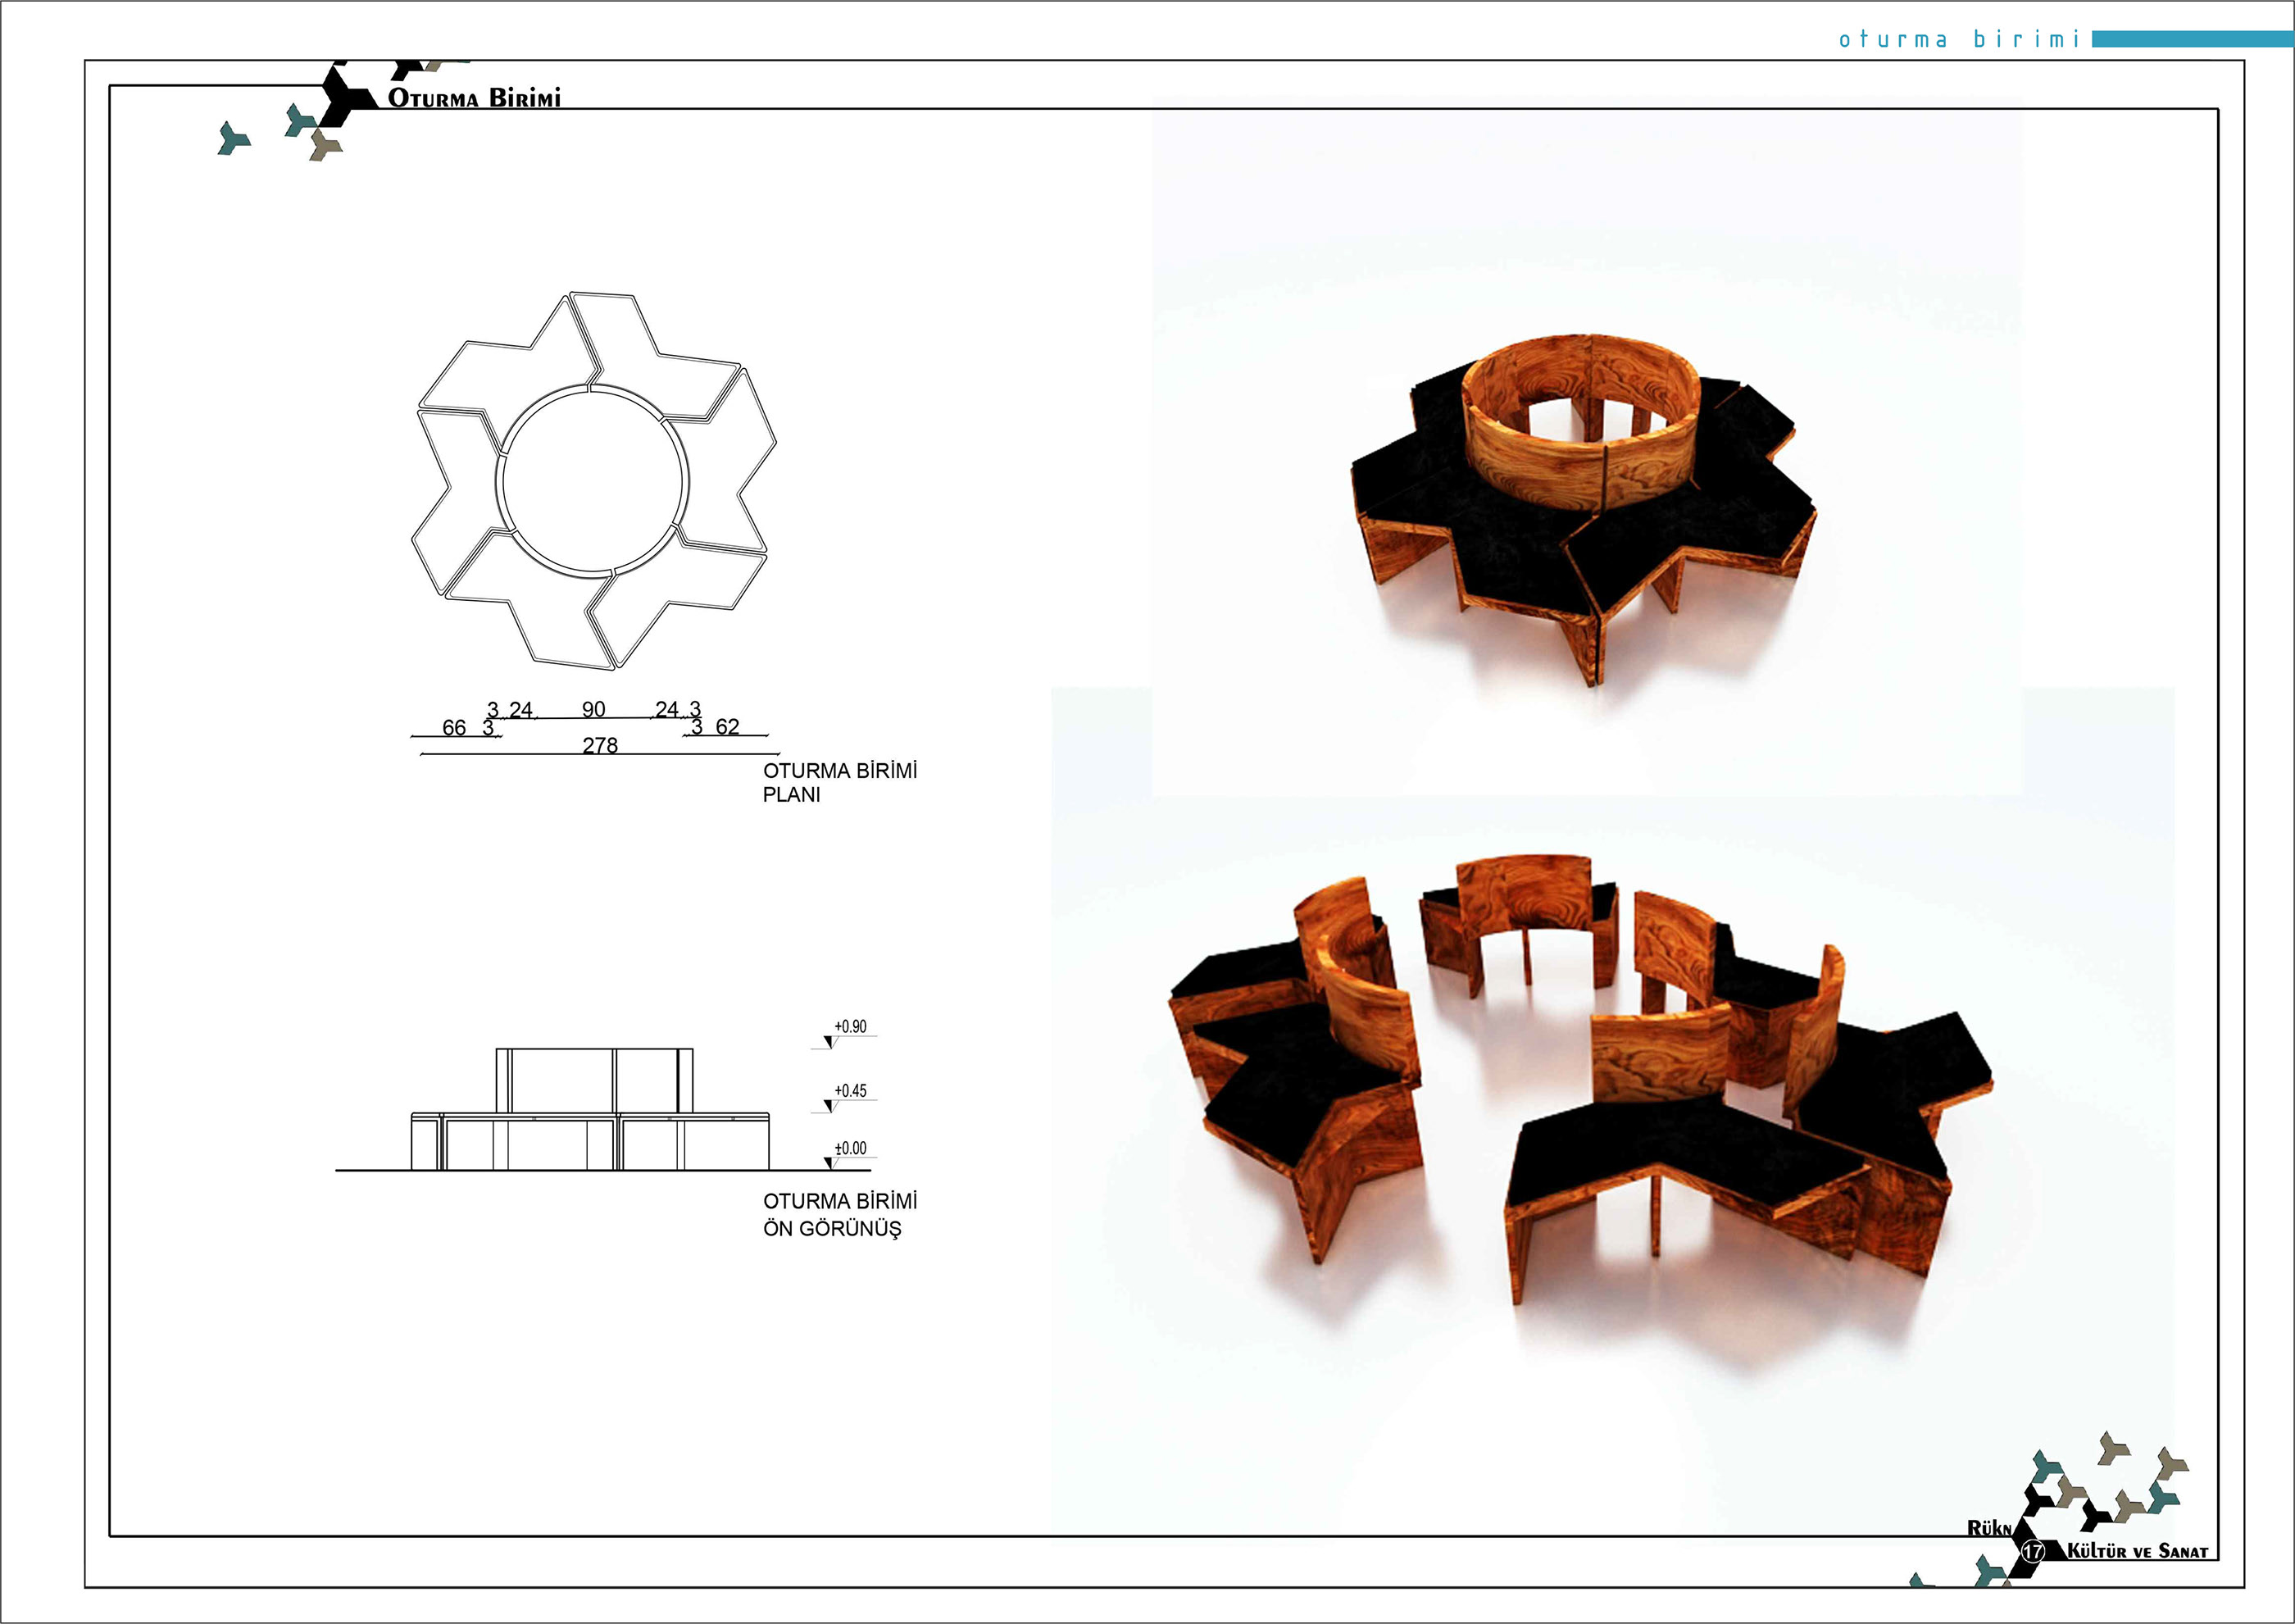Click the center dimension value "90"
The width and height of the screenshot is (2295, 1624).
(x=593, y=709)
